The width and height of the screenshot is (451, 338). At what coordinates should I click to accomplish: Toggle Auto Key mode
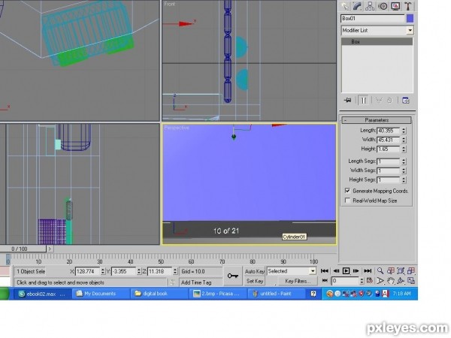tap(255, 271)
